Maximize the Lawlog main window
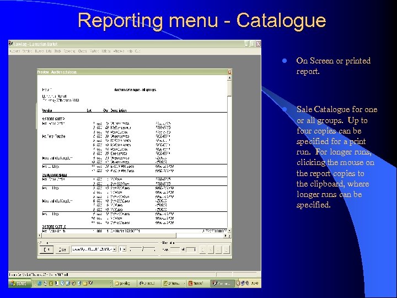 (252, 44)
